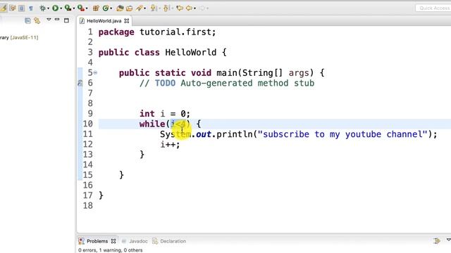Click the JavaSE-11 library entry
This screenshot has height=253, width=451.
(x=19, y=37)
